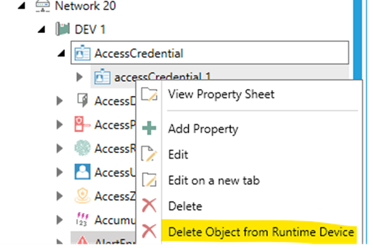Image resolution: width=373 pixels, height=249 pixels.
Task: Click the Accumulator 123 icon
Action: (x=82, y=219)
